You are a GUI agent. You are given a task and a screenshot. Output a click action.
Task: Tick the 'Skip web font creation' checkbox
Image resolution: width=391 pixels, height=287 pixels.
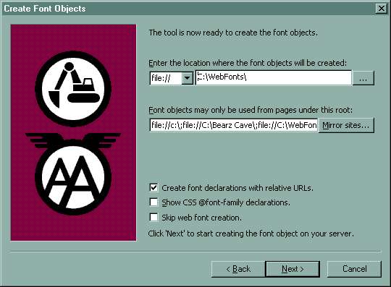pyautogui.click(x=154, y=218)
